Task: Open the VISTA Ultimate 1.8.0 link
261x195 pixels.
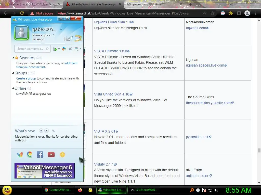Action: click(x=112, y=51)
